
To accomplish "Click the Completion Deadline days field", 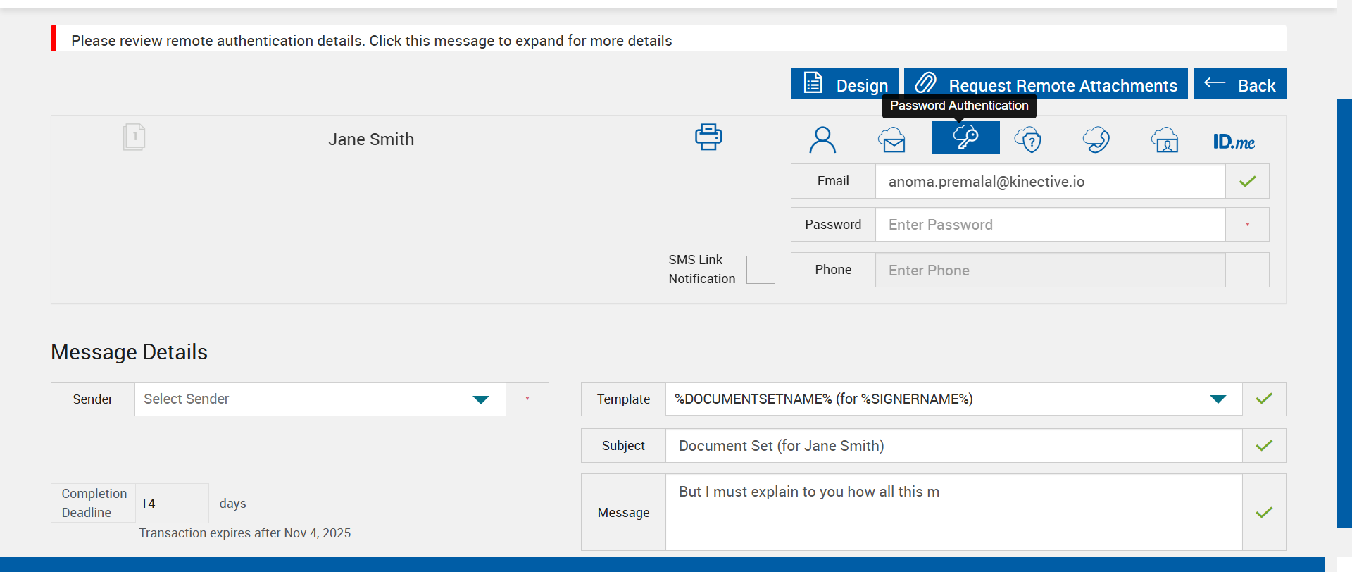I will (x=171, y=503).
